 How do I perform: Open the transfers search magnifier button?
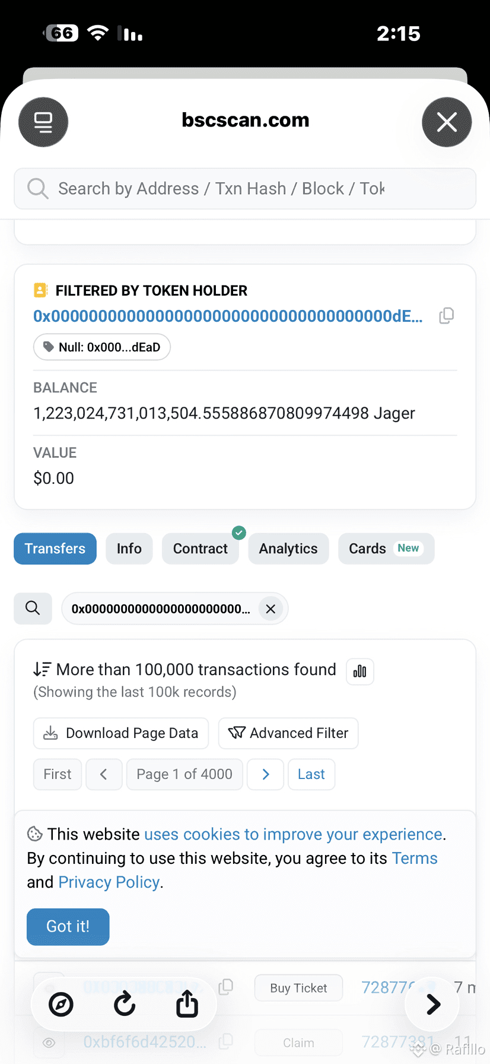(33, 609)
